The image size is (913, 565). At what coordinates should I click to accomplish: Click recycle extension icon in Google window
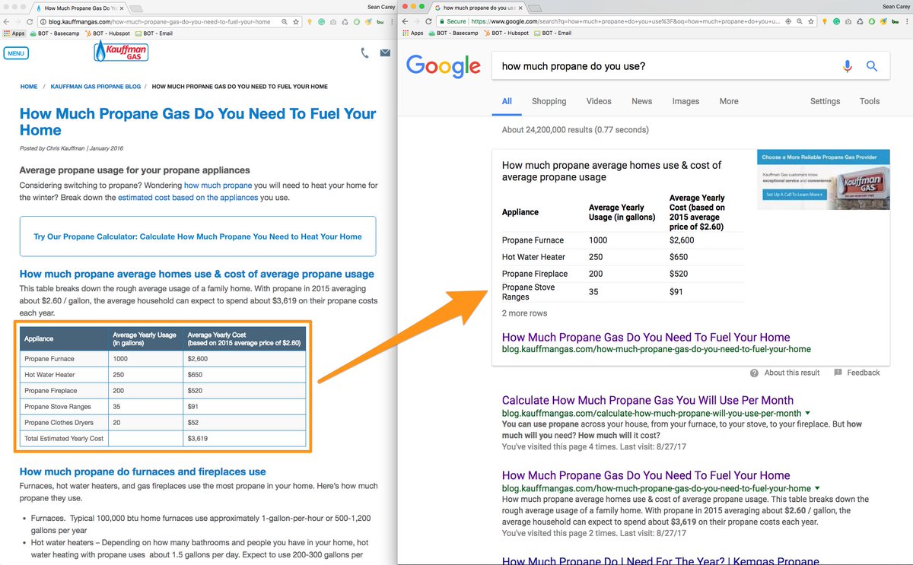[860, 22]
